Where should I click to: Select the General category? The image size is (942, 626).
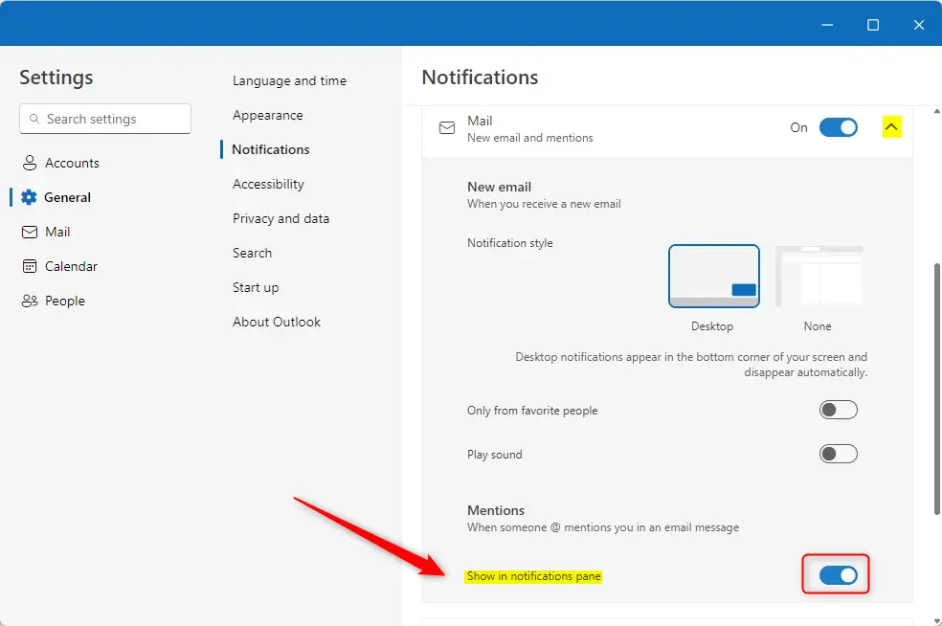pyautogui.click(x=67, y=197)
